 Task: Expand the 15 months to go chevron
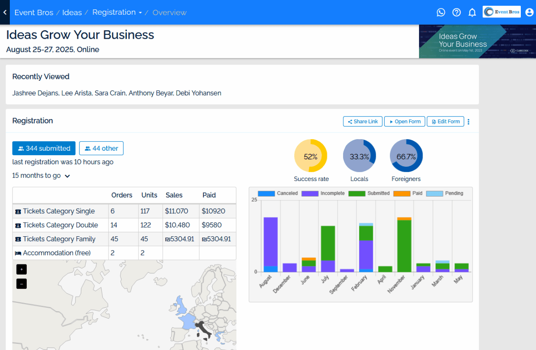pos(67,176)
